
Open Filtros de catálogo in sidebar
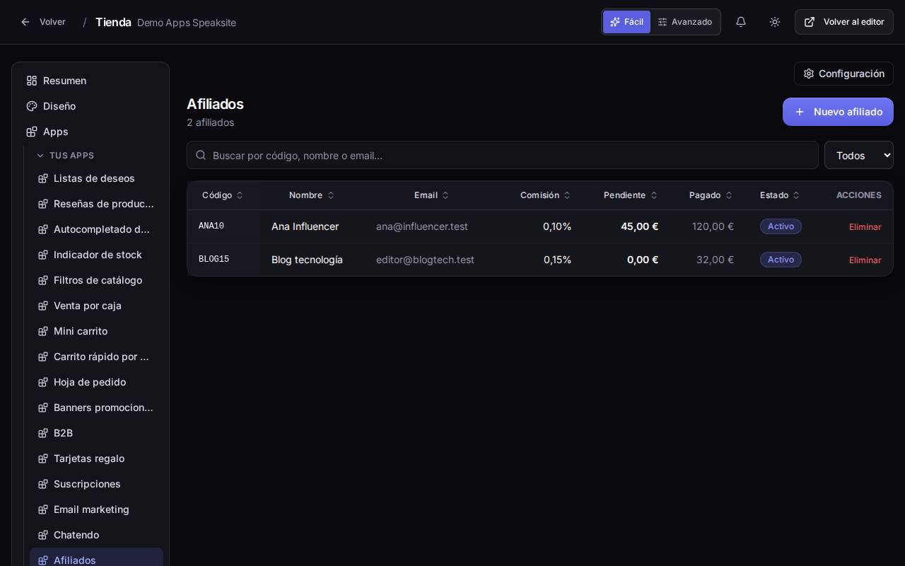coord(96,280)
